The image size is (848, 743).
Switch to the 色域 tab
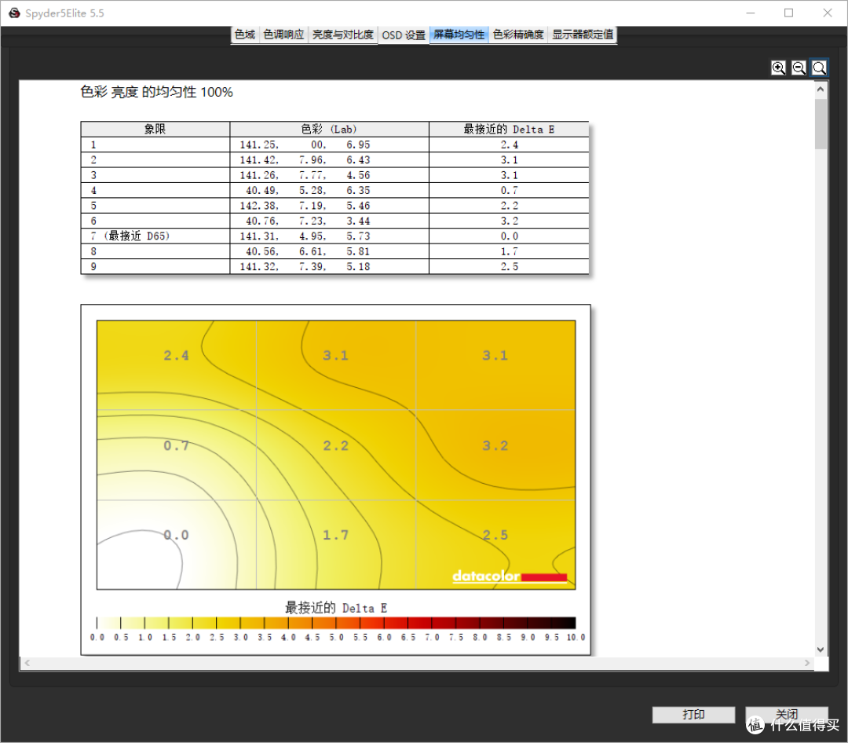click(x=245, y=35)
